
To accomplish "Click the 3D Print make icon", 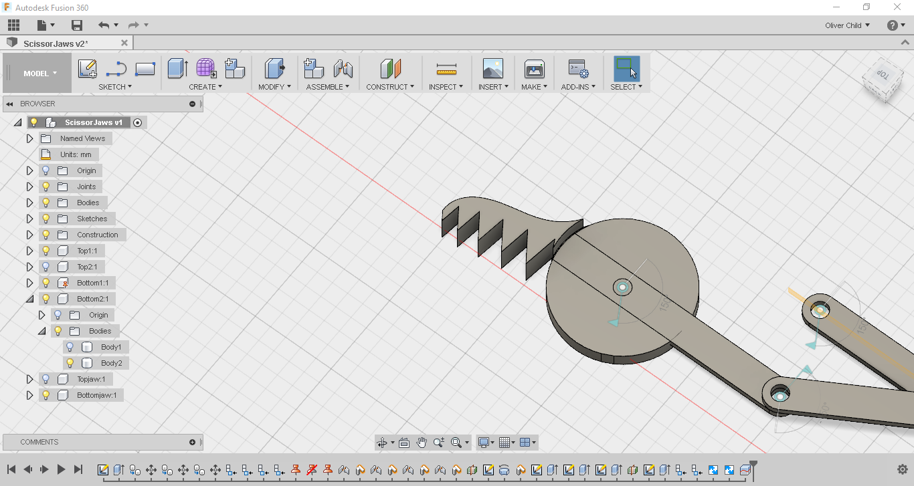I will tap(534, 69).
